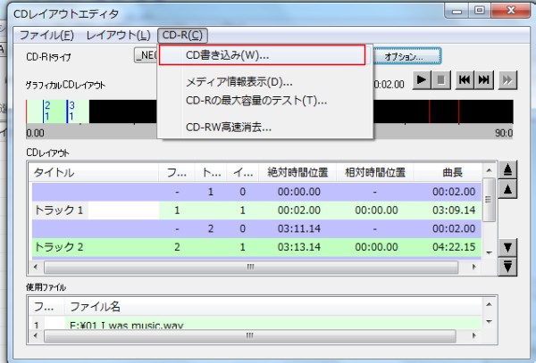Select CD-Rの最大容量のテスト(T)... menu item

point(255,99)
